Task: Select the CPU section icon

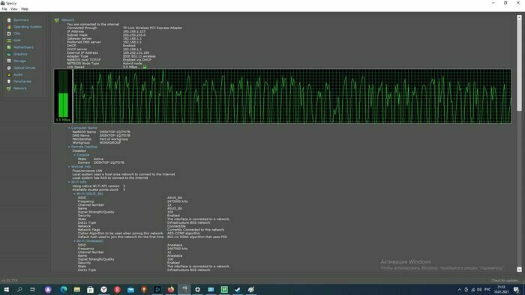Action: 9,34
